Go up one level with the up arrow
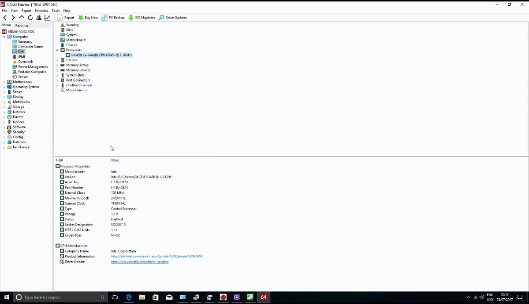Viewport: 529px width, 304px height. tap(22, 18)
